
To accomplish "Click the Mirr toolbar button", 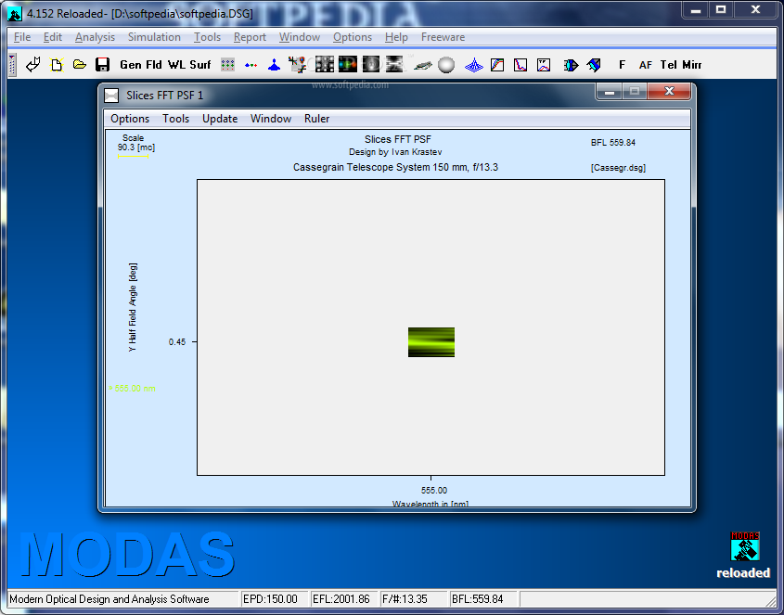I will [x=691, y=65].
